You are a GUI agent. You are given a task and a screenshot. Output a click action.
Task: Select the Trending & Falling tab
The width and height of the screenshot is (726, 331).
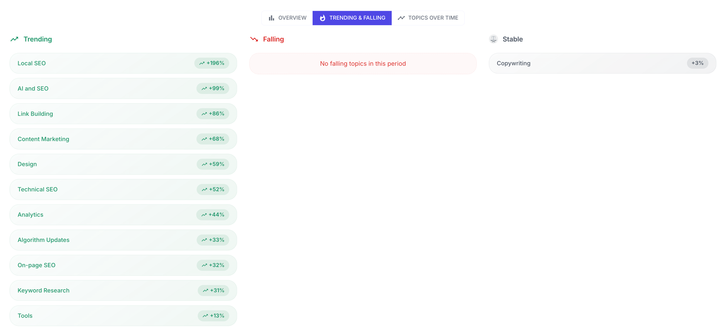click(352, 18)
